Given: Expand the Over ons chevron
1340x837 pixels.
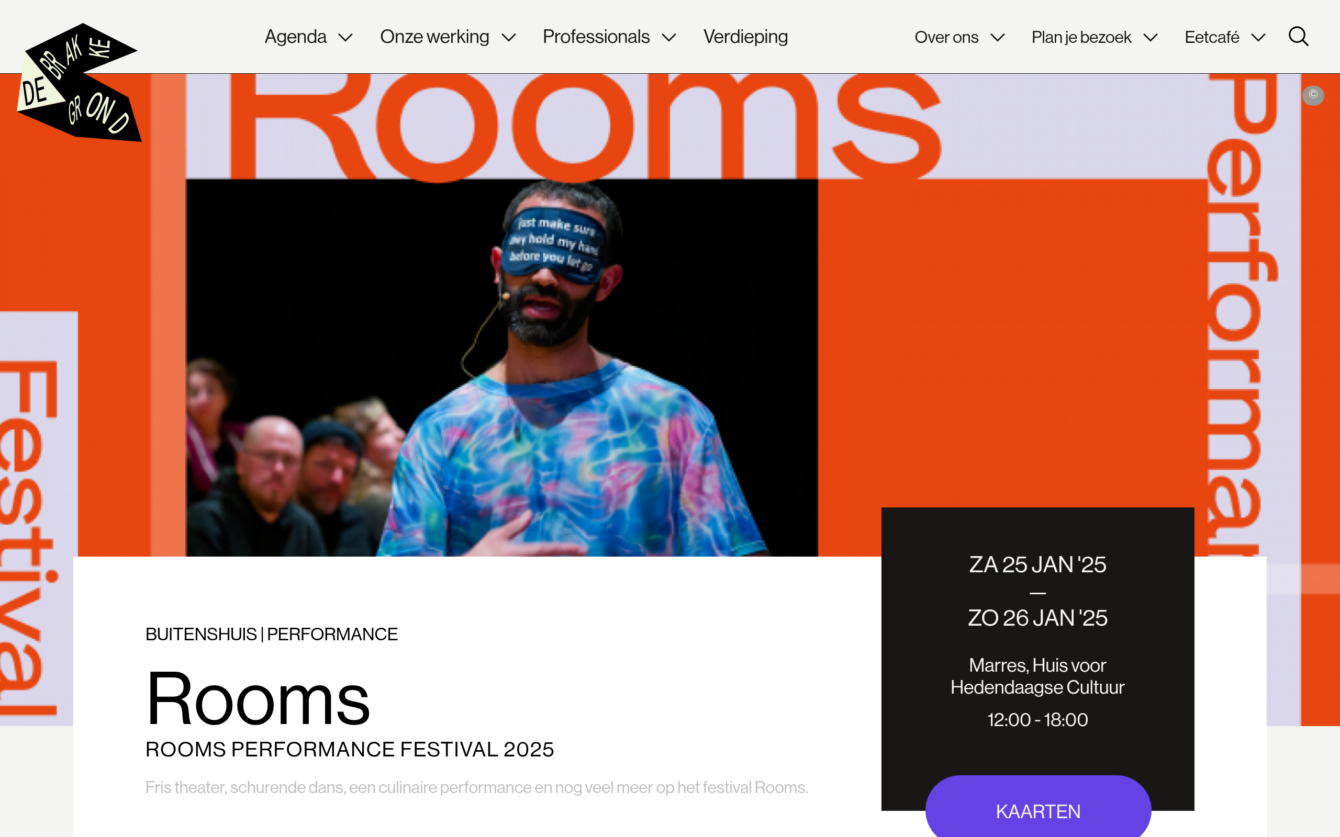Looking at the screenshot, I should [x=997, y=38].
